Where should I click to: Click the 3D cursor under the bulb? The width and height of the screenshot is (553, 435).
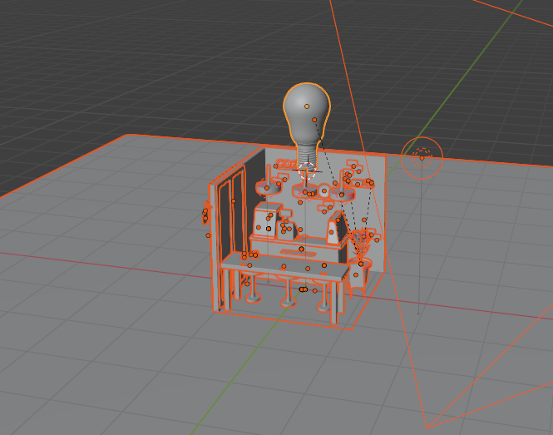(x=307, y=171)
